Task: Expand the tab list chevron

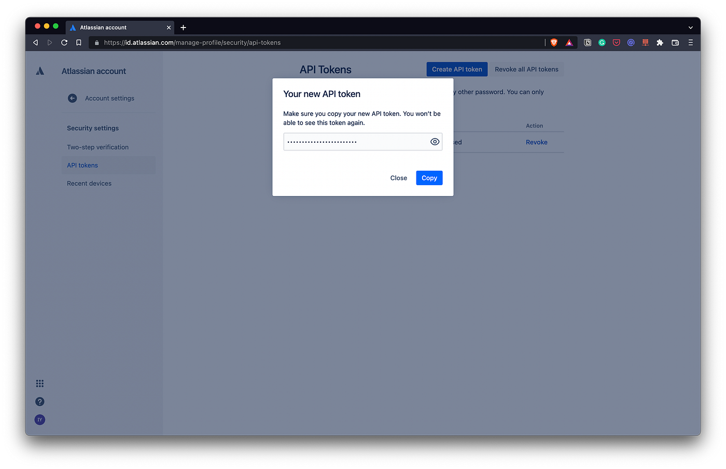Action: point(690,27)
